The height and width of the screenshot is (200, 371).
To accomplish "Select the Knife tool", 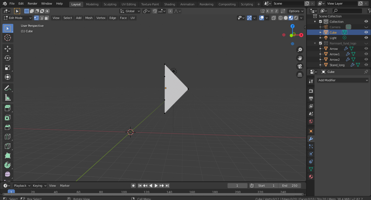I will point(8,146).
